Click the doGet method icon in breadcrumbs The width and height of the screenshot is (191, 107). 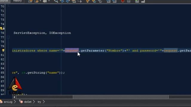click(x=21, y=102)
